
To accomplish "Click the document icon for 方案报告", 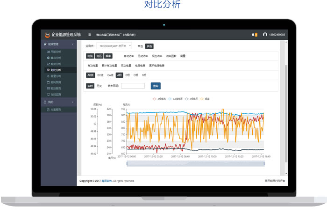I will point(48,110).
